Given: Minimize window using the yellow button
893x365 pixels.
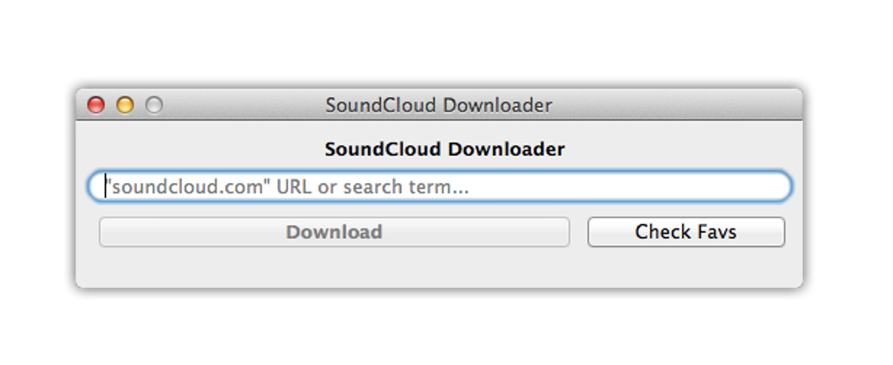Looking at the screenshot, I should pyautogui.click(x=125, y=105).
